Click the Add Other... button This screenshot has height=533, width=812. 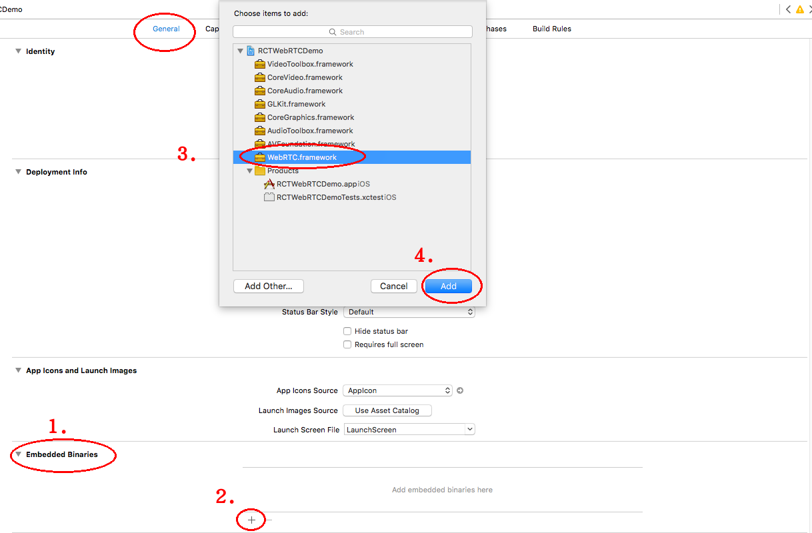pos(269,286)
